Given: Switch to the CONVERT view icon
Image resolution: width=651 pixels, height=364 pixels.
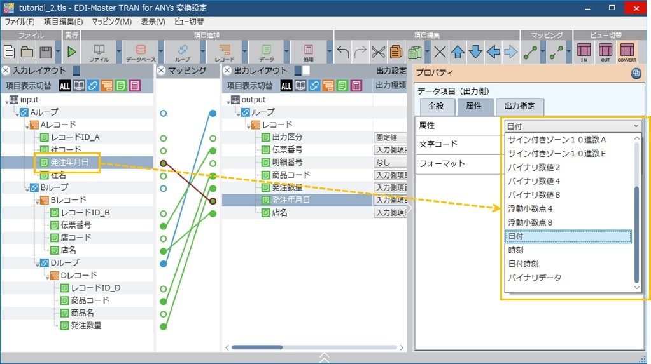Looking at the screenshot, I should (627, 51).
